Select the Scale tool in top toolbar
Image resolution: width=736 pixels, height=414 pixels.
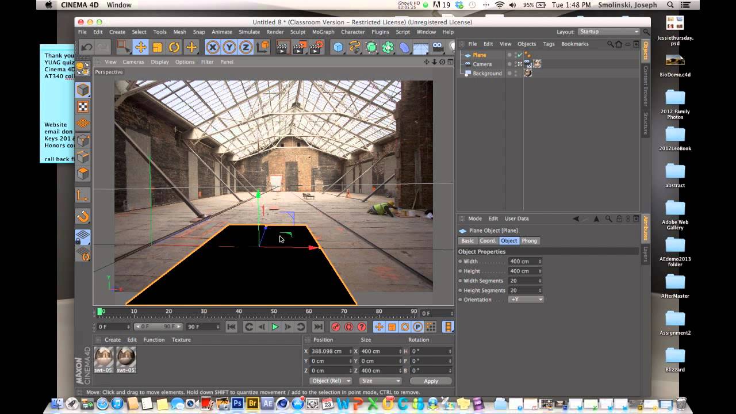[x=157, y=47]
